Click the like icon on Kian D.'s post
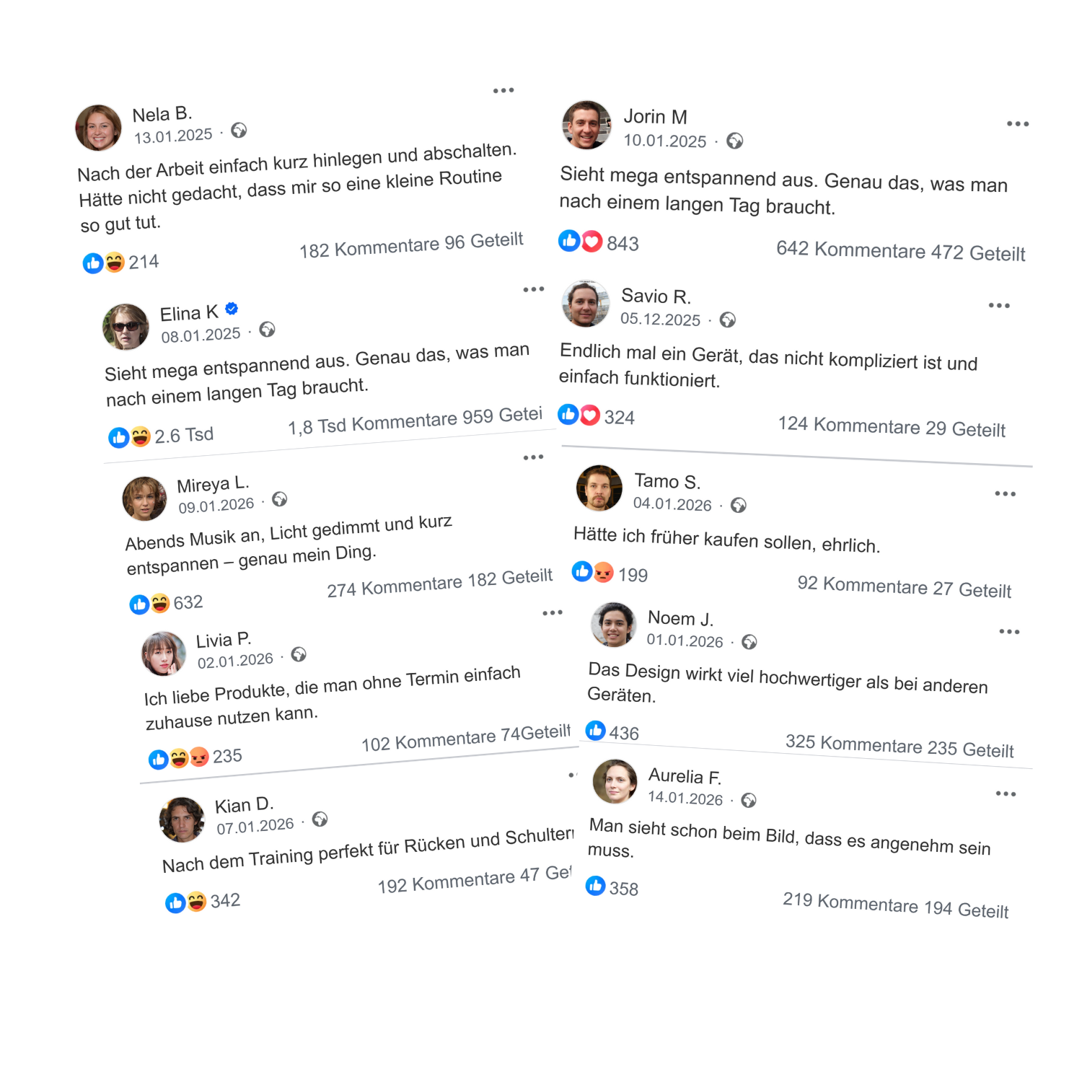The width and height of the screenshot is (1082, 1082). 175,903
